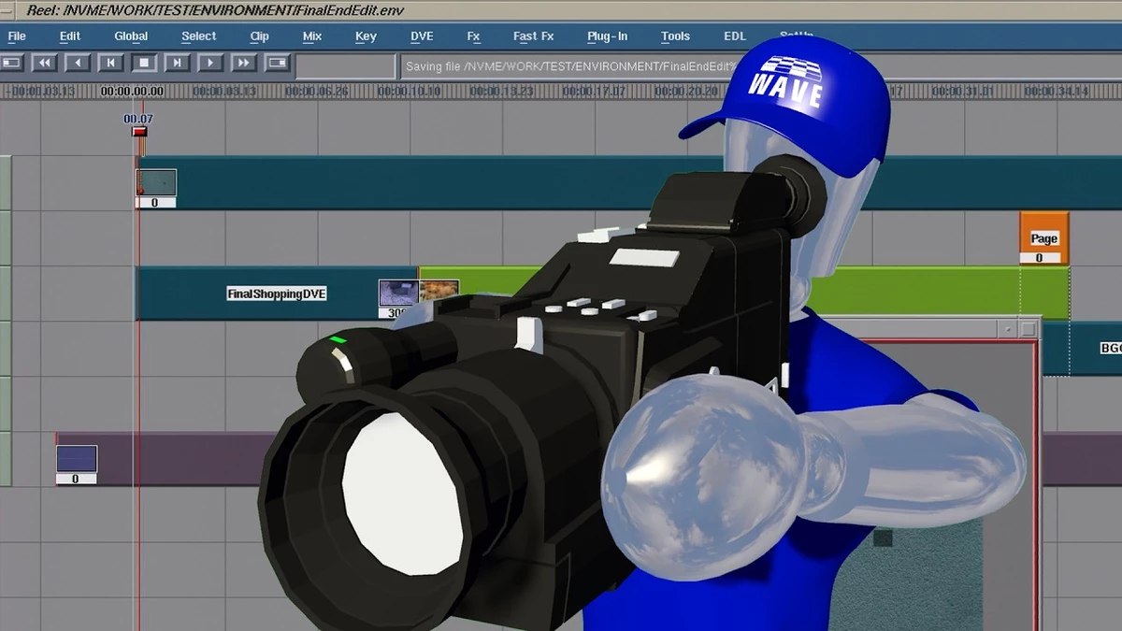Click the play forward arrow button
Image resolution: width=1122 pixels, height=631 pixels.
210,63
